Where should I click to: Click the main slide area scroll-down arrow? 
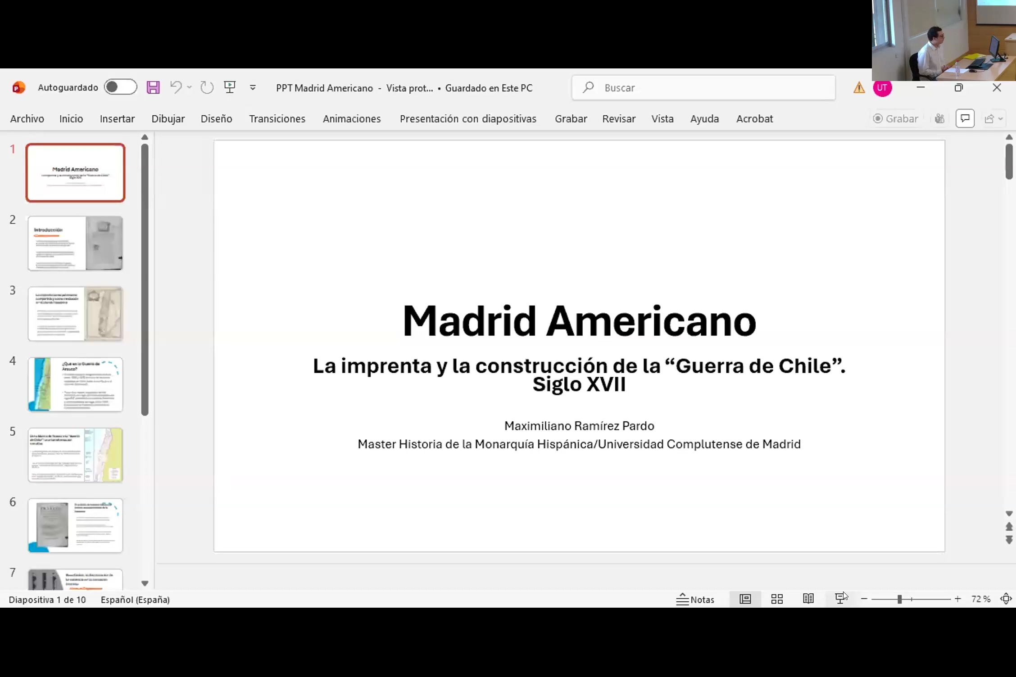click(x=1009, y=514)
